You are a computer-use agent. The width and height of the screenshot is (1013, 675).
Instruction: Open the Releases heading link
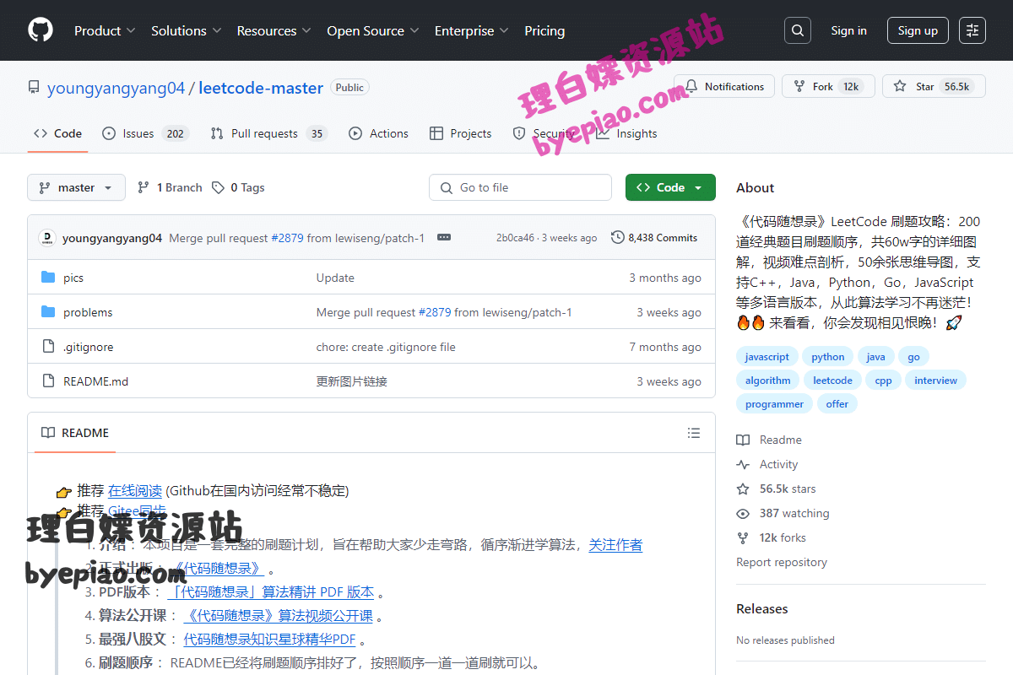[x=762, y=608]
